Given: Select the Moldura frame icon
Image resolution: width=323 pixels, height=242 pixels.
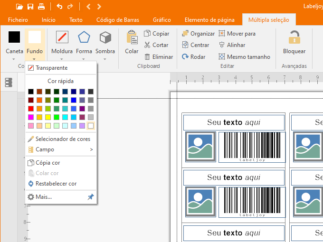Looking at the screenshot, I should click(62, 37).
